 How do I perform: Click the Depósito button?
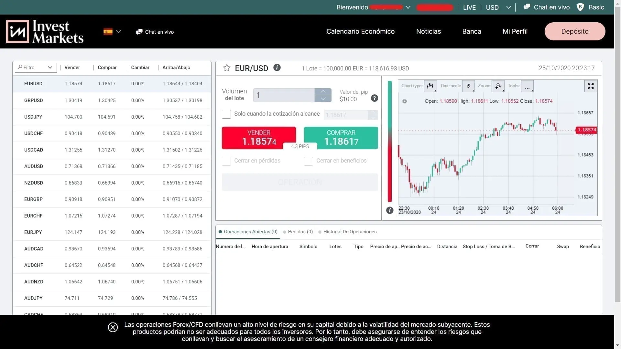click(575, 31)
